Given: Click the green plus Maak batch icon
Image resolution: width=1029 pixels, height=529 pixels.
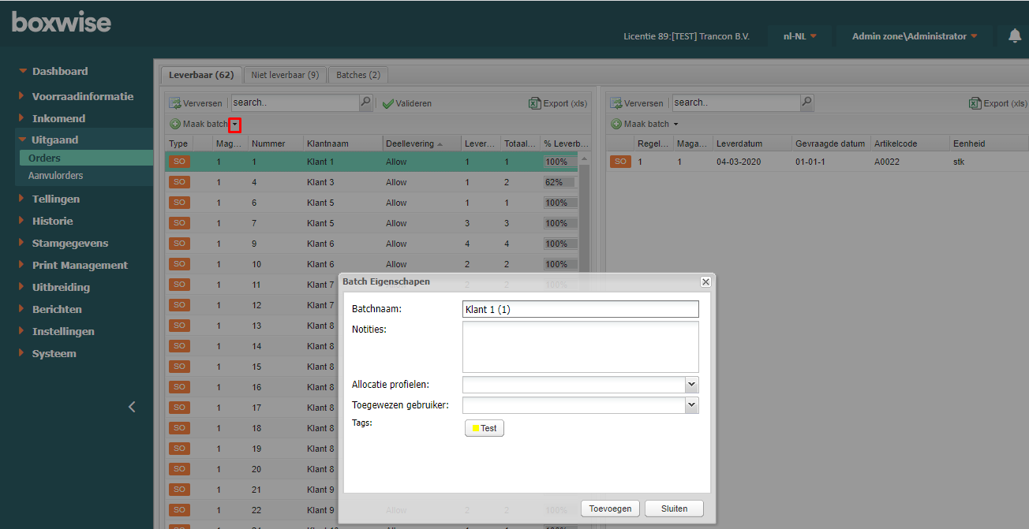Looking at the screenshot, I should click(173, 123).
